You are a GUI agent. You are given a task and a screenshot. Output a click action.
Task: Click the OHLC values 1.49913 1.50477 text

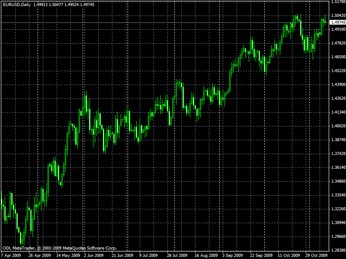48,4
